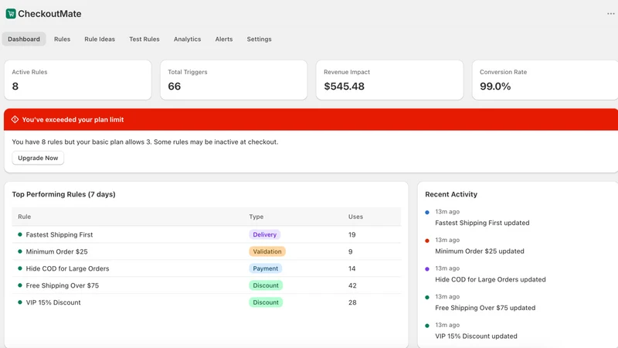618x348 pixels.
Task: Click the Top Performing Rules (7 days) heading
Action: click(x=63, y=195)
